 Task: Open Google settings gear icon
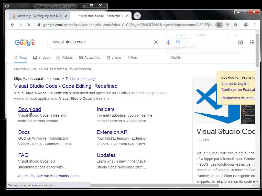(241, 42)
